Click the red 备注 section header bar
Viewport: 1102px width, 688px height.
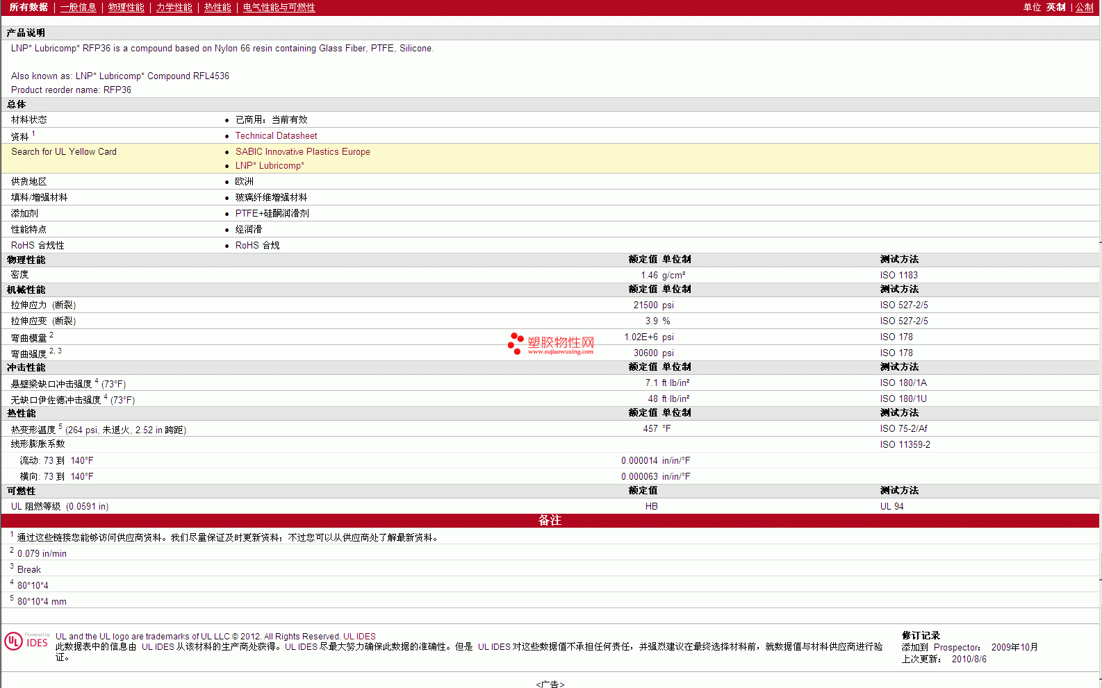550,521
